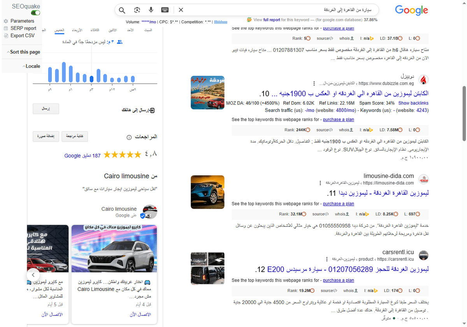Screen dimensions: 467x327
Task: Switch to the الأربعاء day tab
Action: (77, 30)
